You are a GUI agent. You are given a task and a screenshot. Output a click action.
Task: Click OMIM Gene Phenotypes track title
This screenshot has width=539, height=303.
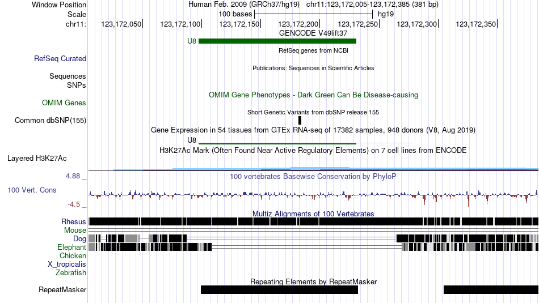314,95
